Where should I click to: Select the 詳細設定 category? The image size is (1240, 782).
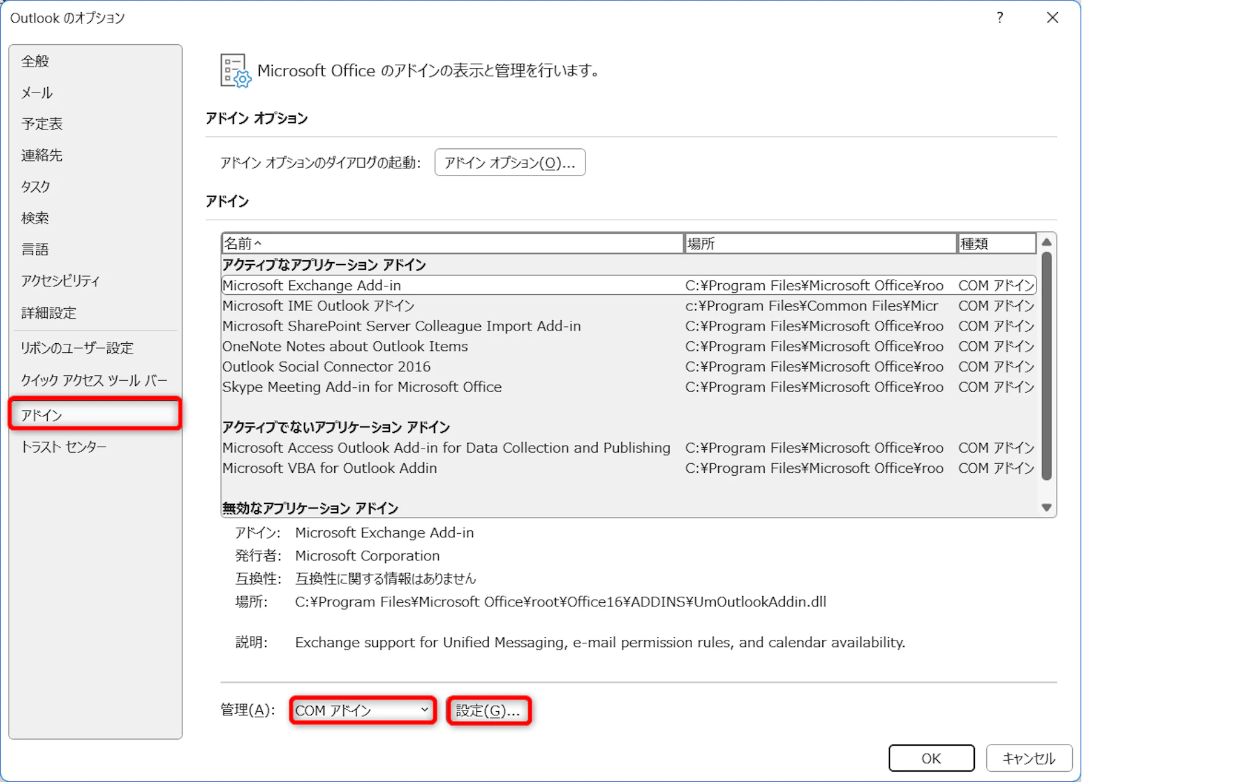coord(48,313)
